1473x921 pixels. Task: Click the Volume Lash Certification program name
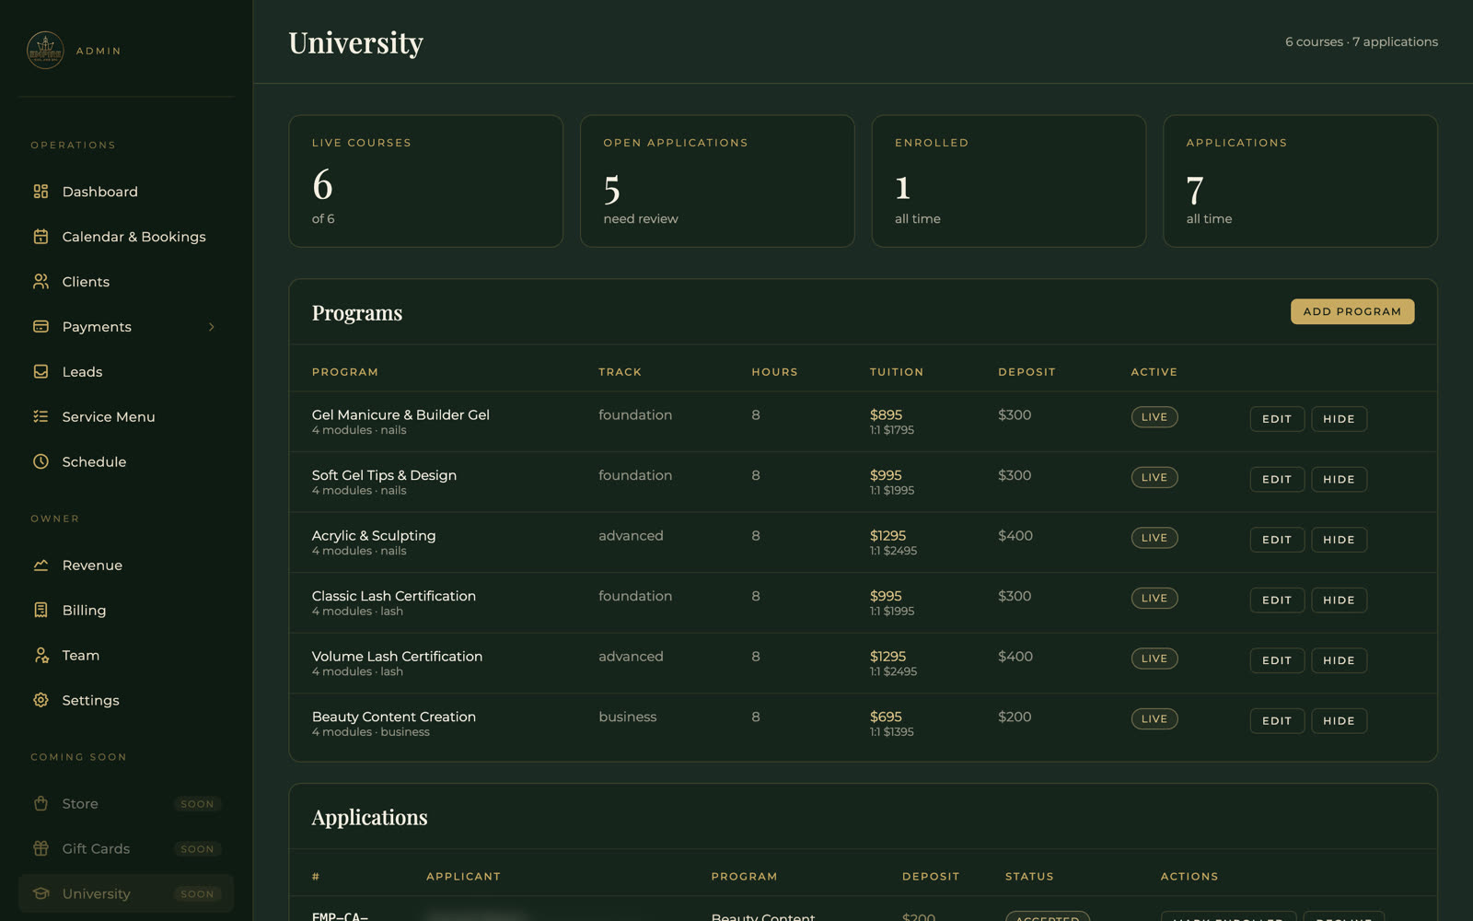397,657
